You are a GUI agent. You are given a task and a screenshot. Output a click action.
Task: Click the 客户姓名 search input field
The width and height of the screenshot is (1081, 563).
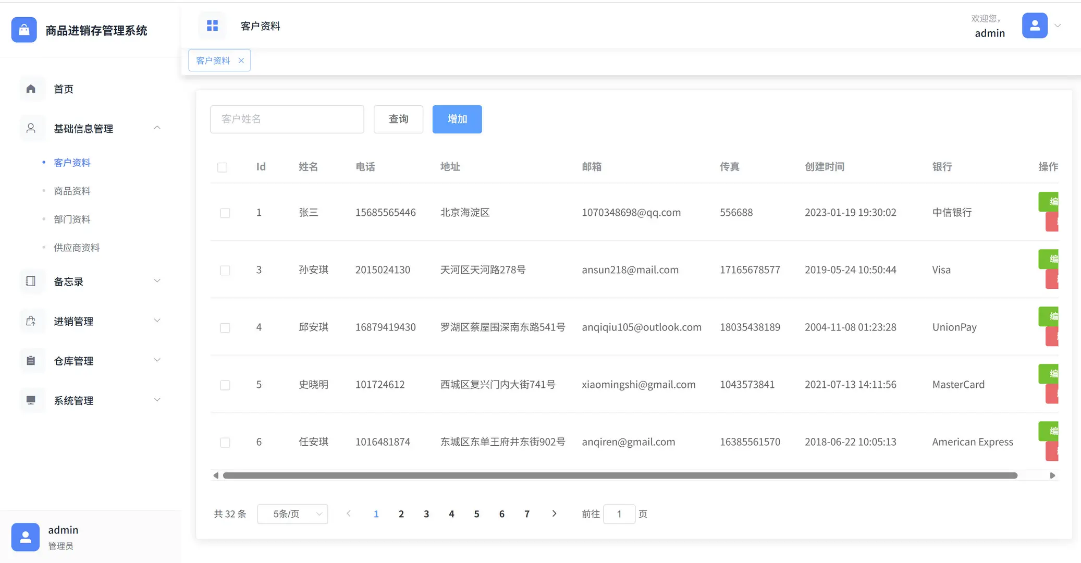coord(287,119)
